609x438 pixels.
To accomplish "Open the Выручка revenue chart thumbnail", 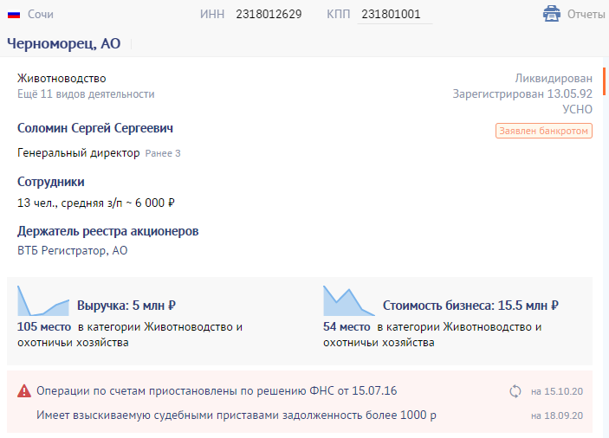I will (43, 300).
